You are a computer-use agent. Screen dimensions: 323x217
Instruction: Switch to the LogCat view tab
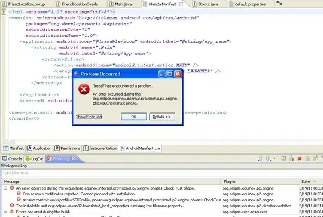click(34, 159)
